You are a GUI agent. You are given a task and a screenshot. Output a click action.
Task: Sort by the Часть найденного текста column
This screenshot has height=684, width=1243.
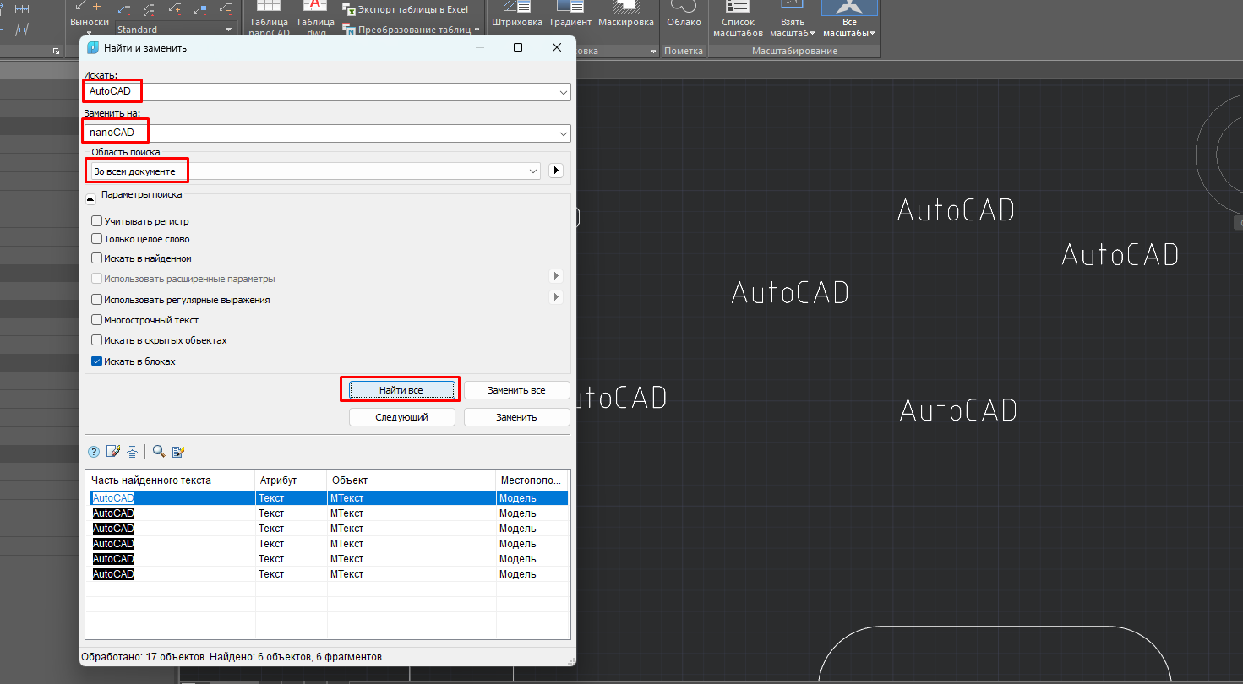171,480
